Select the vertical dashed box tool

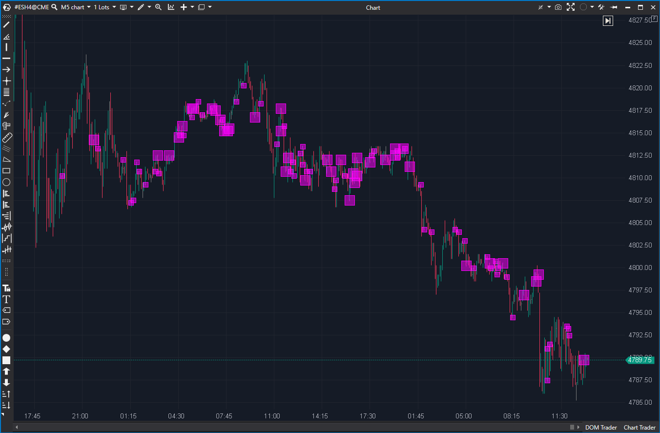(x=6, y=272)
